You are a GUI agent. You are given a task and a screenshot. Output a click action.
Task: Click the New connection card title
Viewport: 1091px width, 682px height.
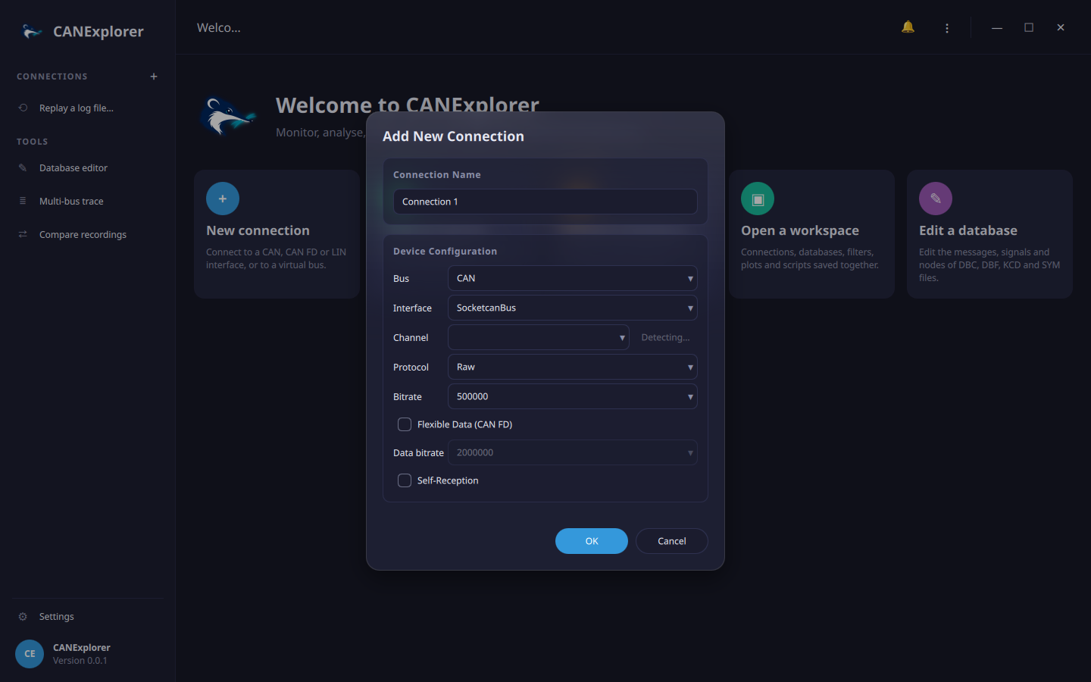coord(258,230)
